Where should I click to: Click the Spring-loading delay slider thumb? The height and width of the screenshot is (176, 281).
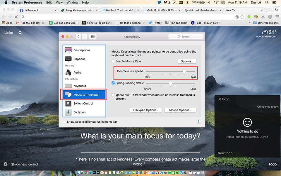coord(170,84)
